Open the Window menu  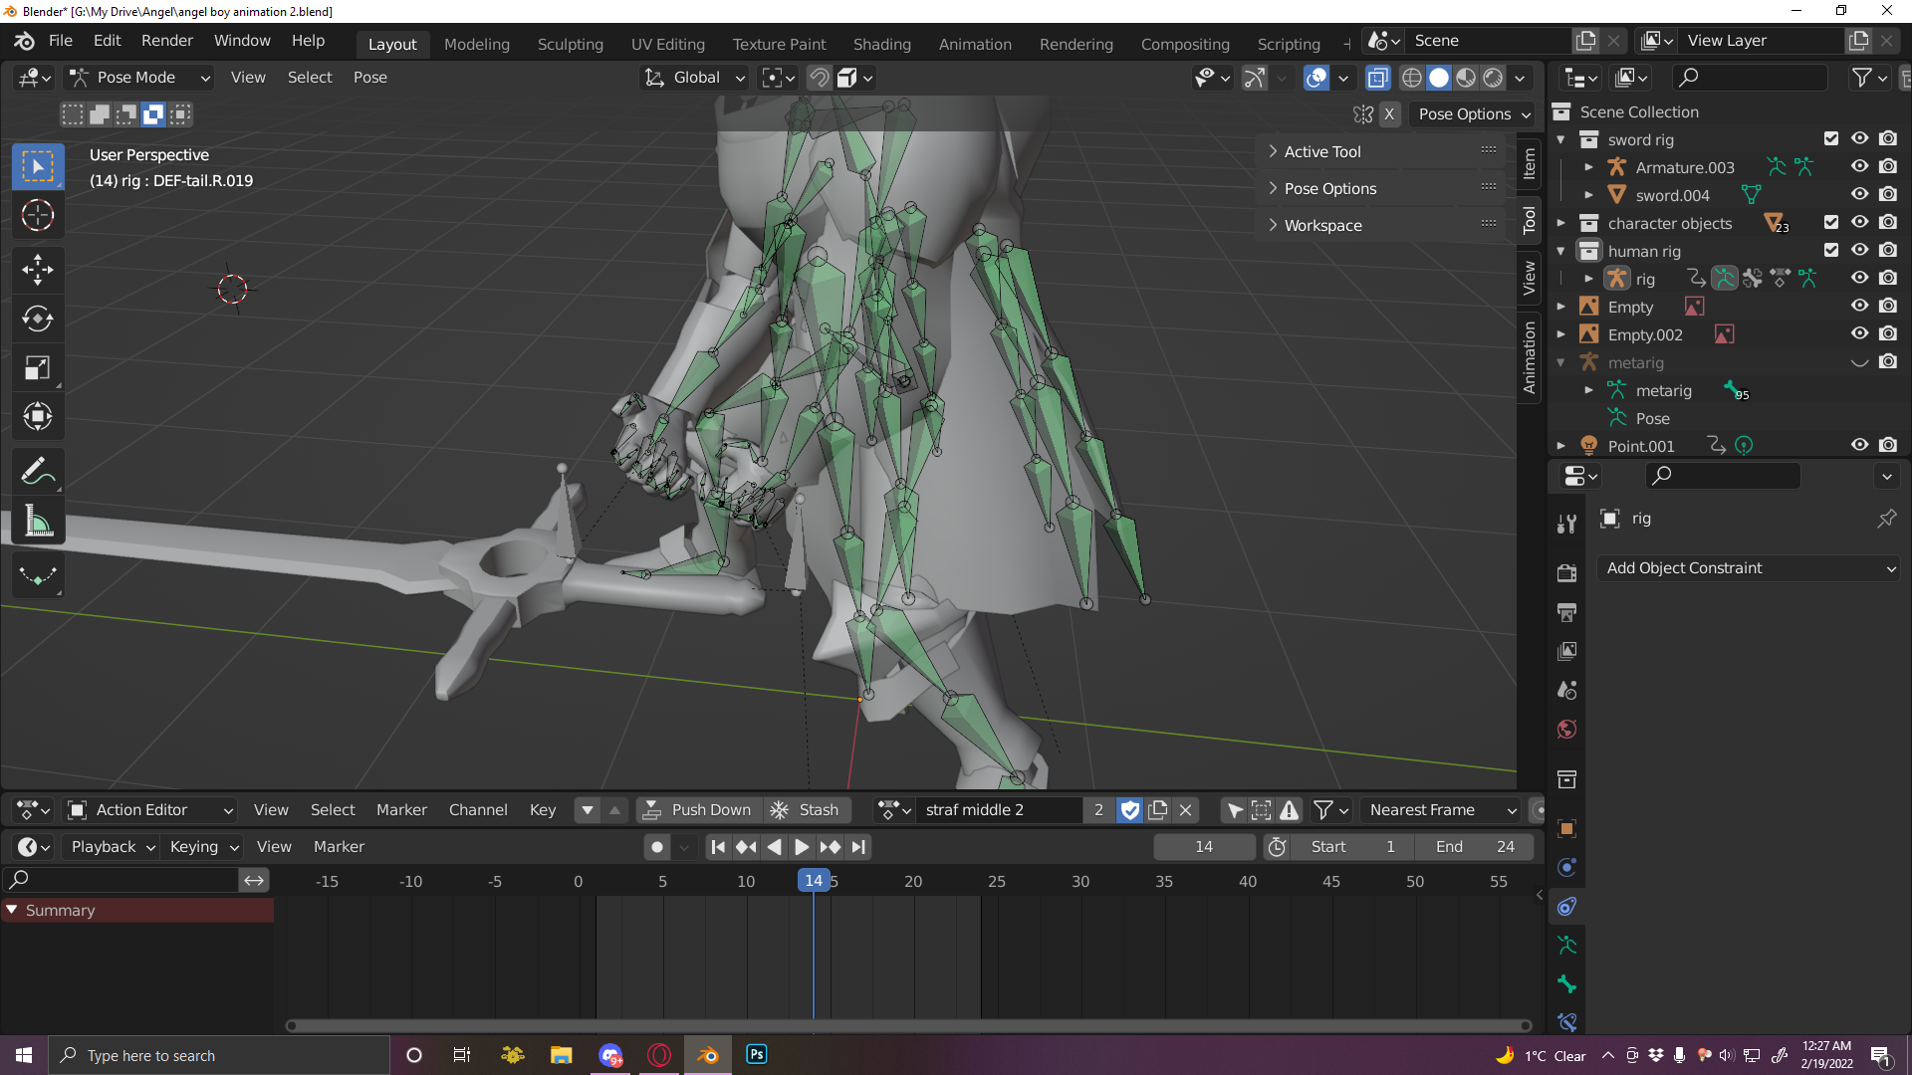242,41
